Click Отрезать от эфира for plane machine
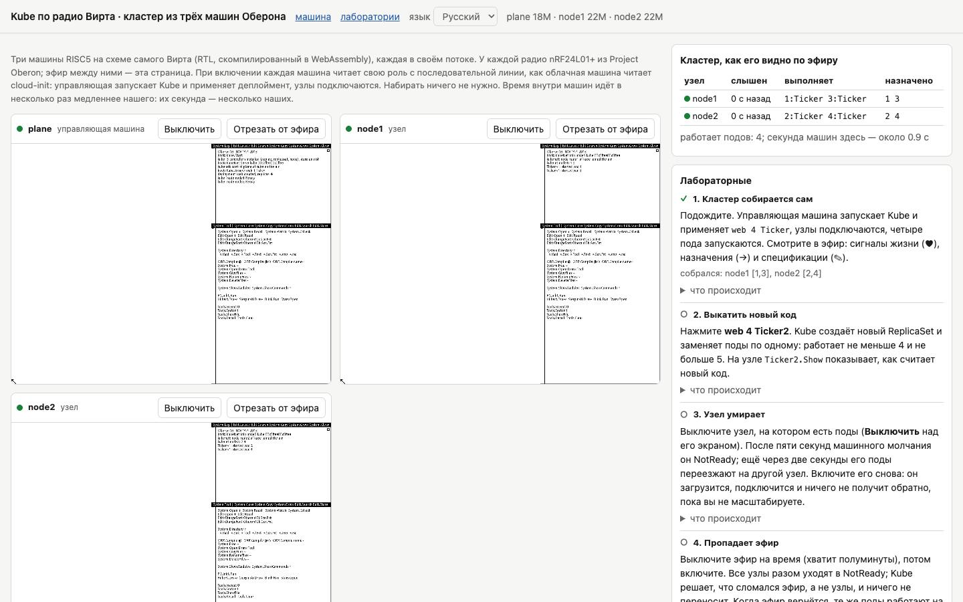The image size is (963, 602). [276, 129]
